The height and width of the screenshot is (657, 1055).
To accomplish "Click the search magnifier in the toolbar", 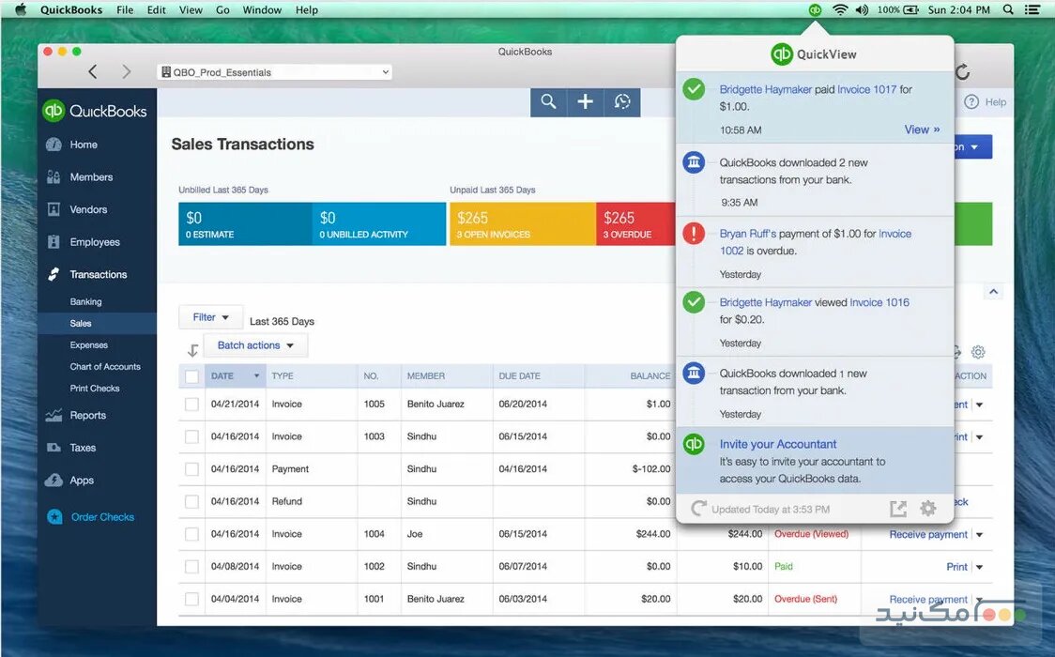I will click(548, 102).
